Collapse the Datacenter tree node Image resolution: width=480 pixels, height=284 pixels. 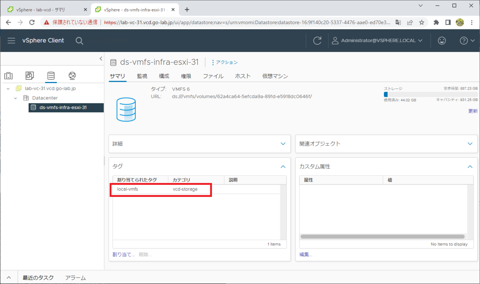coord(15,98)
